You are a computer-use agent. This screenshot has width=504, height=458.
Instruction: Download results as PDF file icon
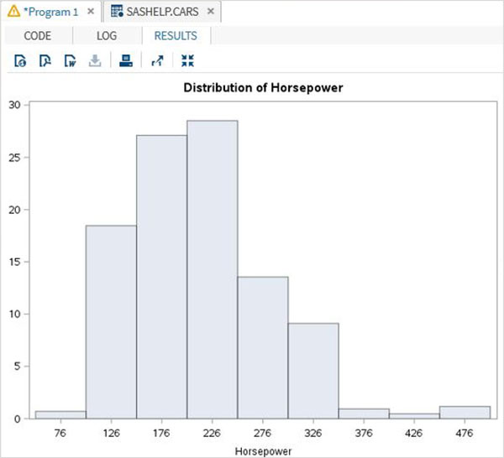click(x=45, y=60)
